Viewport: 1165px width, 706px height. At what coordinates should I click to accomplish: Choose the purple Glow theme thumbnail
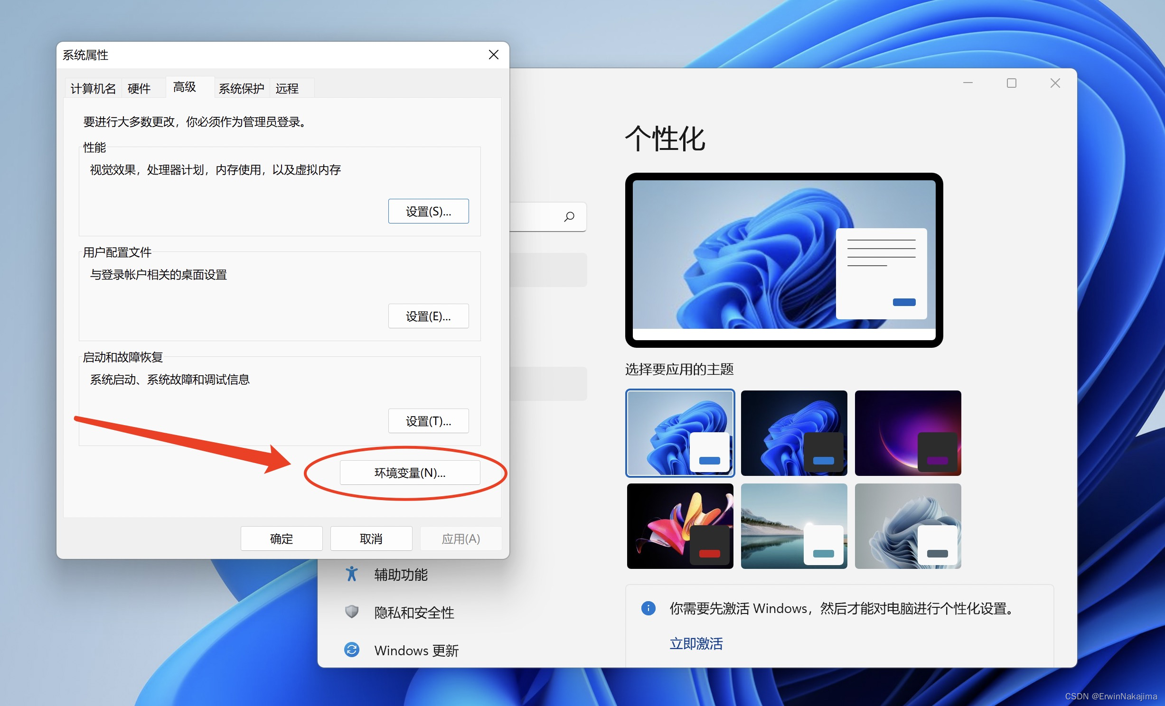click(908, 433)
